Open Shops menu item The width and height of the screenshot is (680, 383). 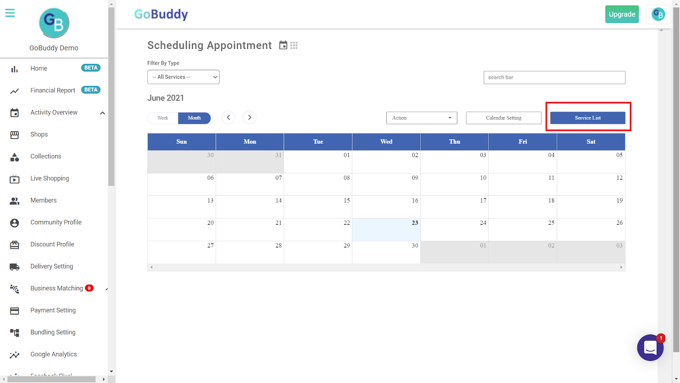pyautogui.click(x=39, y=134)
